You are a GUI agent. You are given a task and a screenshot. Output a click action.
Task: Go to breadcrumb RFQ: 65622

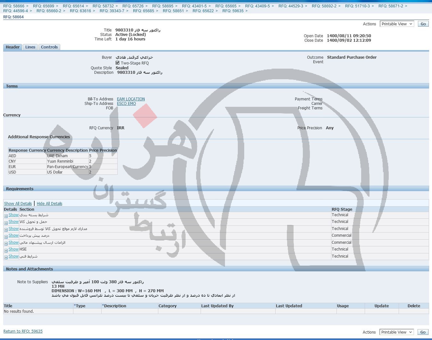pos(203,11)
